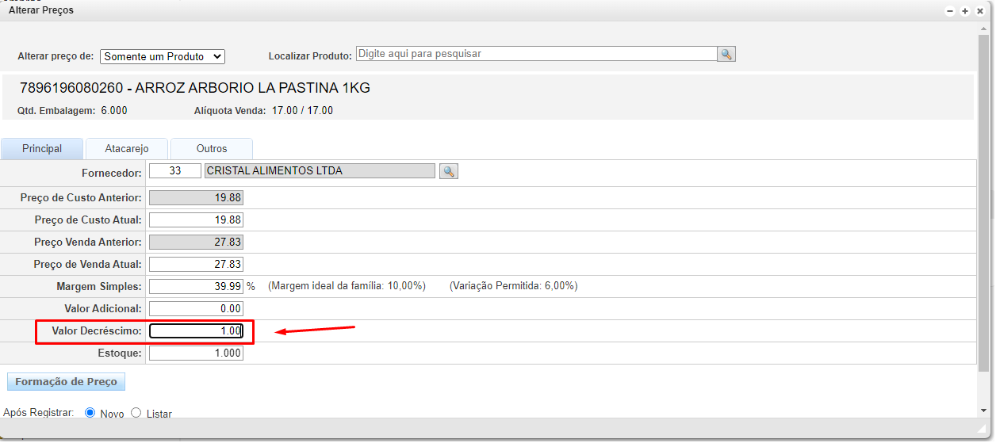The width and height of the screenshot is (996, 443).
Task: Click the Fornecedor code field
Action: (x=175, y=171)
